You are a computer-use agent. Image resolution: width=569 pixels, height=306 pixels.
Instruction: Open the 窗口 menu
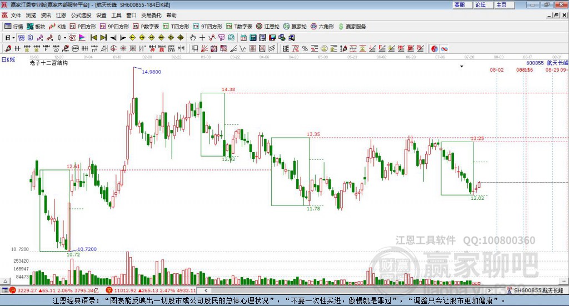(x=131, y=15)
